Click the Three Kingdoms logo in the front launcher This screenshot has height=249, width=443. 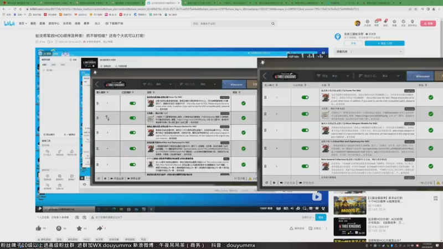(285, 76)
